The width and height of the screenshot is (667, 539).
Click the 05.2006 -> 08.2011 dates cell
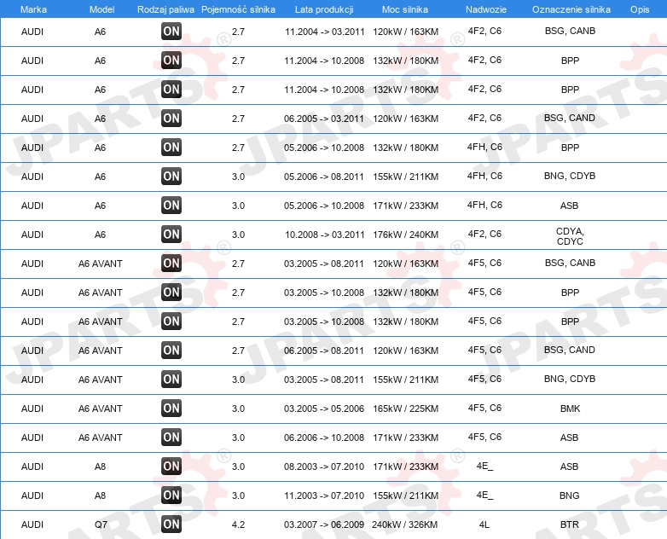coord(324,177)
